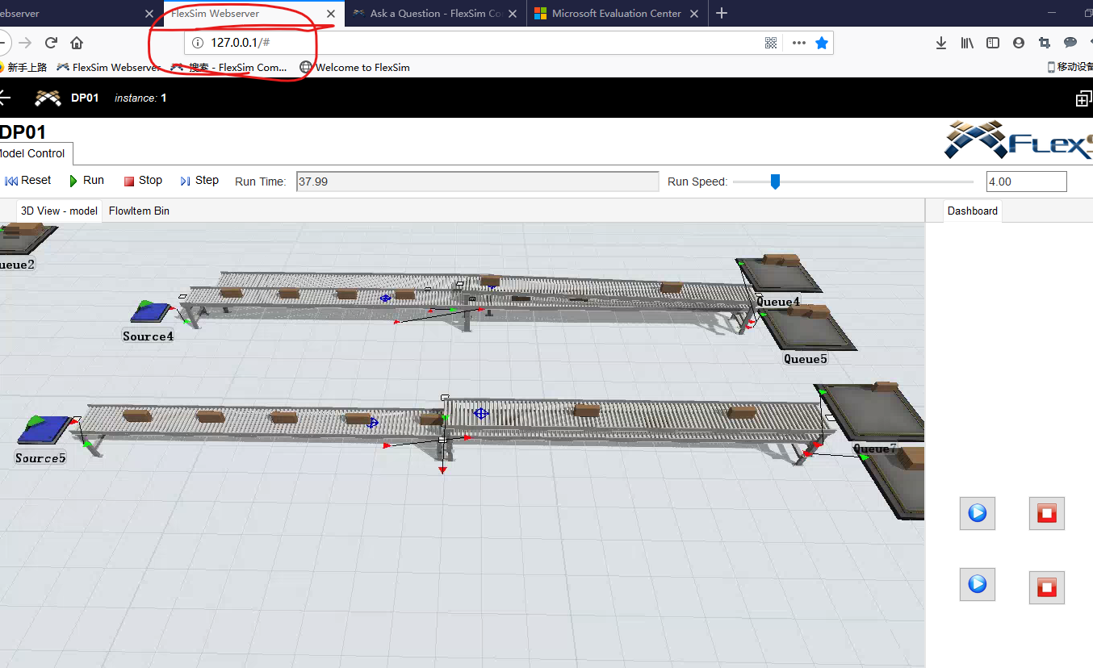
Task: Reset the simulation model
Action: (28, 181)
